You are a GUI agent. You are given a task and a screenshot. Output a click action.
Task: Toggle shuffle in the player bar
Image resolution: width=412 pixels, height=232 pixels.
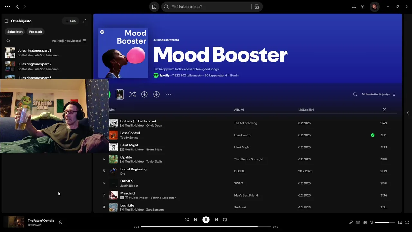pos(187,220)
